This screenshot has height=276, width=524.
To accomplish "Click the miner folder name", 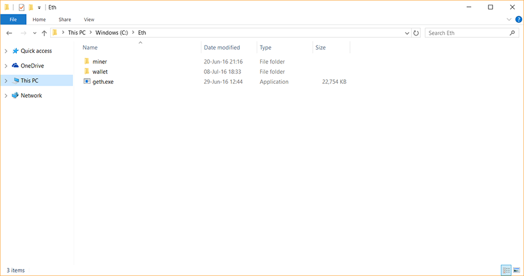I will (x=100, y=62).
